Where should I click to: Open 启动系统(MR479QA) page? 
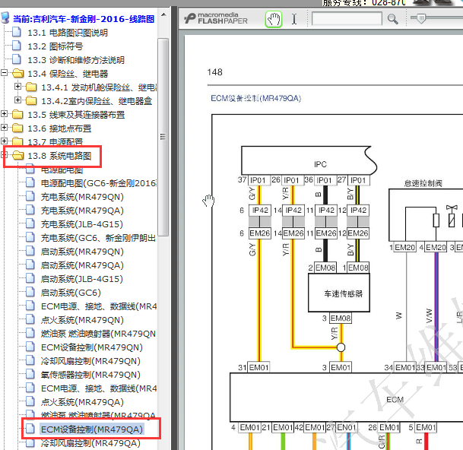[82, 265]
